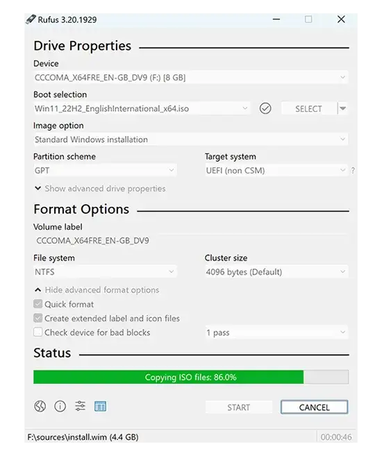Click the ISO checksum checkmark icon
This screenshot has height=456, width=382.
click(265, 108)
